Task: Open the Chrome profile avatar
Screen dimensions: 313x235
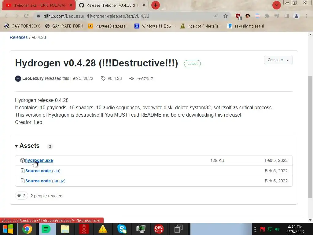Action: click(x=296, y=16)
